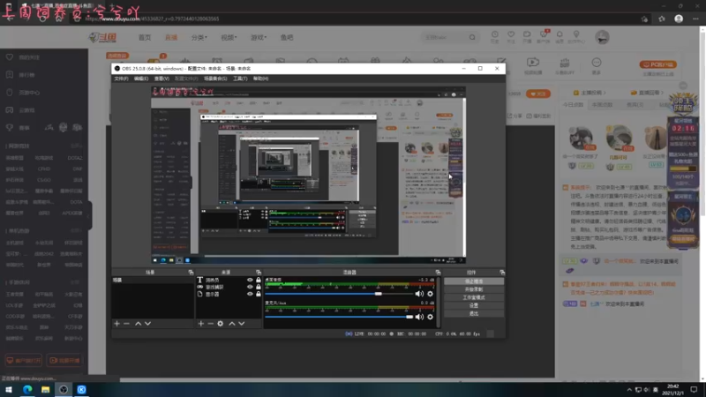706x397 pixels.
Task: Open the 视频 dropdown in Douyu nav
Action: tap(229, 37)
